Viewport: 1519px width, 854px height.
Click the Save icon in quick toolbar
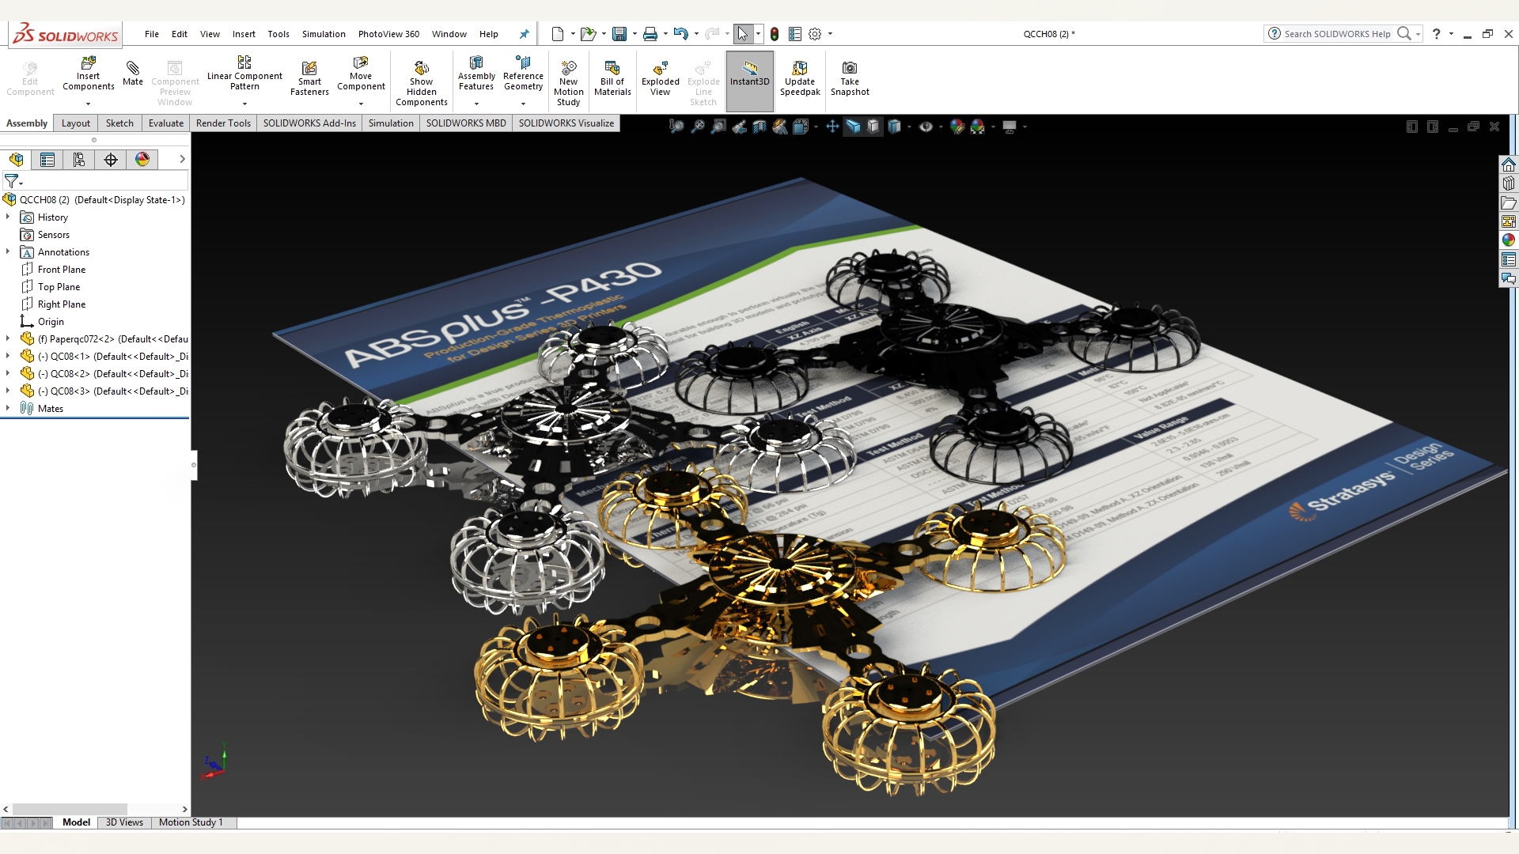pyautogui.click(x=619, y=34)
